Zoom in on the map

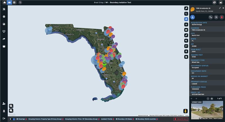11,106
